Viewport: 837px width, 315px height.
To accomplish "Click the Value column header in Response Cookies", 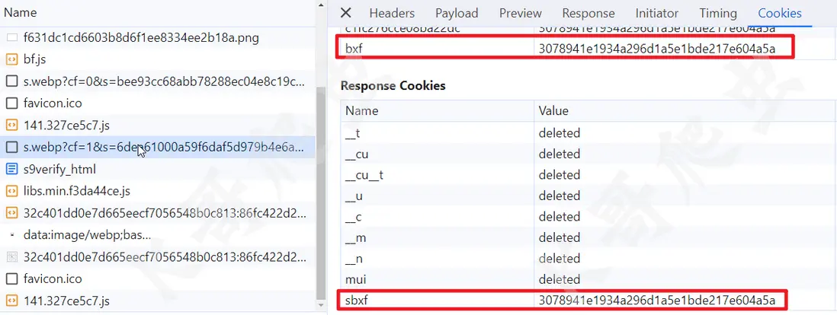I will (553, 111).
